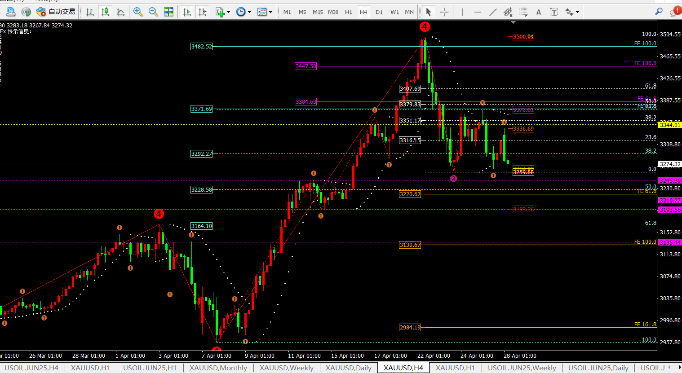
Task: Choose the M15 timeframe button
Action: pyautogui.click(x=318, y=12)
